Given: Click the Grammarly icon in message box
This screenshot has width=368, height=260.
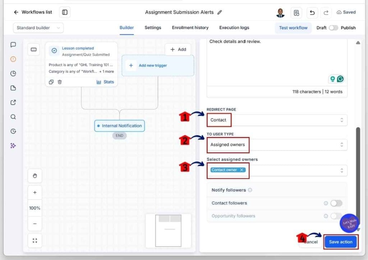Looking at the screenshot, I should pos(340,79).
